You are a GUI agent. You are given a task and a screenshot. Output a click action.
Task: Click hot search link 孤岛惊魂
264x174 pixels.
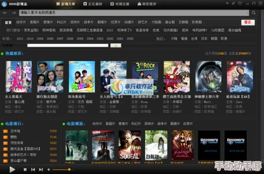pyautogui.click(x=66, y=30)
